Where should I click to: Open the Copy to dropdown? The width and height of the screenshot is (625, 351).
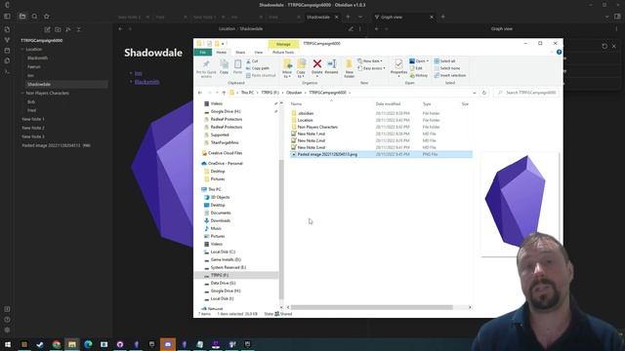point(301,74)
